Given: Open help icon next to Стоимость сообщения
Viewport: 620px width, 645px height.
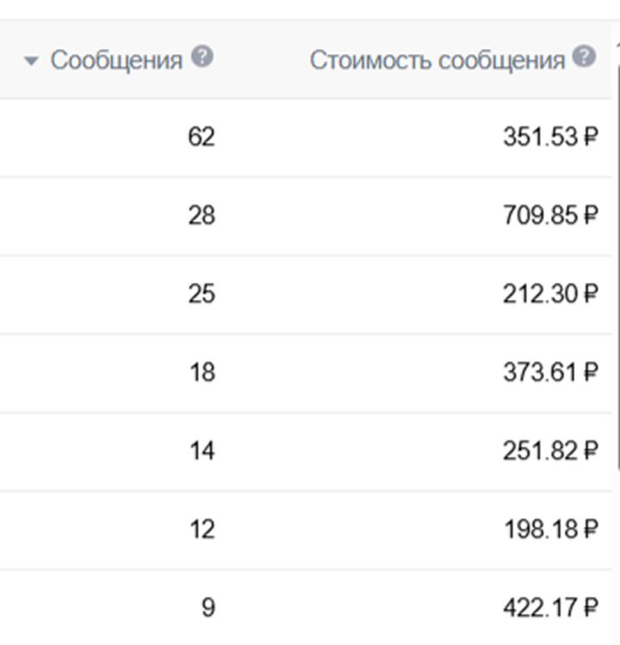Looking at the screenshot, I should (x=586, y=58).
